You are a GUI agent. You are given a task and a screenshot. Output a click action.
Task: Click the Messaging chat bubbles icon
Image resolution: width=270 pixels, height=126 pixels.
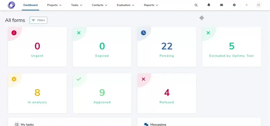[x=146, y=124]
